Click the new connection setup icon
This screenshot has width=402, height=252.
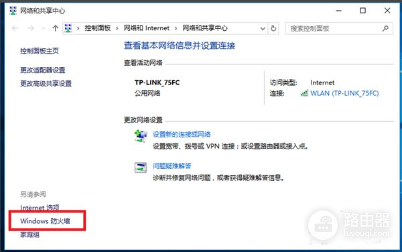(141, 136)
